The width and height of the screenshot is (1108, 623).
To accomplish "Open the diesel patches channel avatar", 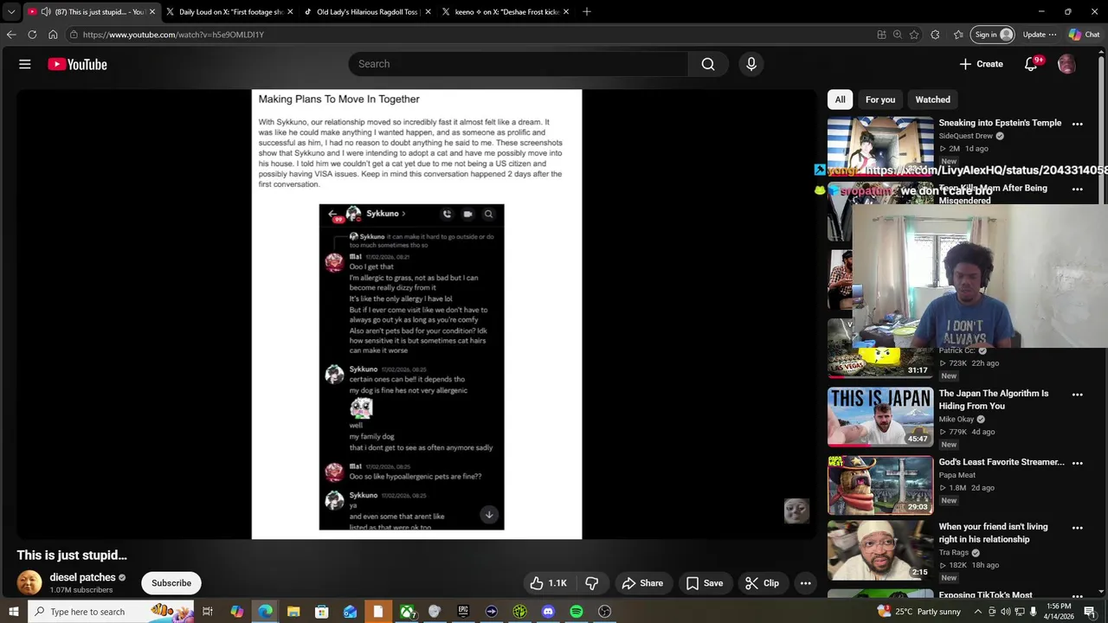I will [x=29, y=583].
